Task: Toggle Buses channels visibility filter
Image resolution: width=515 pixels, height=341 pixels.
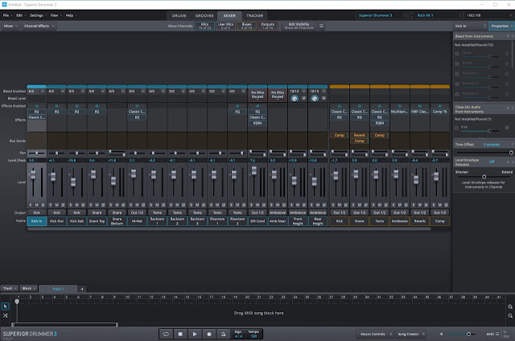Action: (x=247, y=26)
